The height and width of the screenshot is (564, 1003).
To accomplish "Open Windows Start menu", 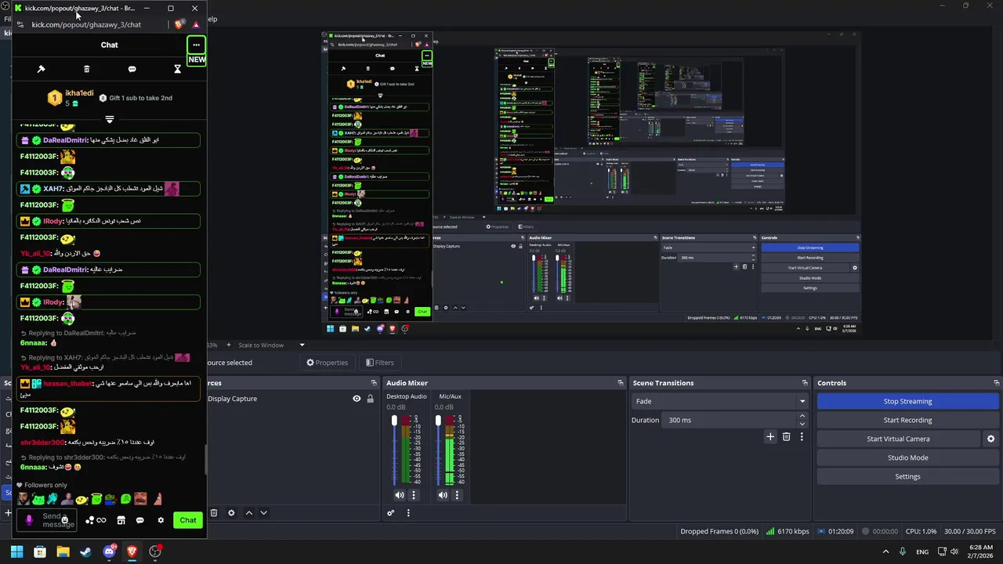I will pyautogui.click(x=16, y=551).
